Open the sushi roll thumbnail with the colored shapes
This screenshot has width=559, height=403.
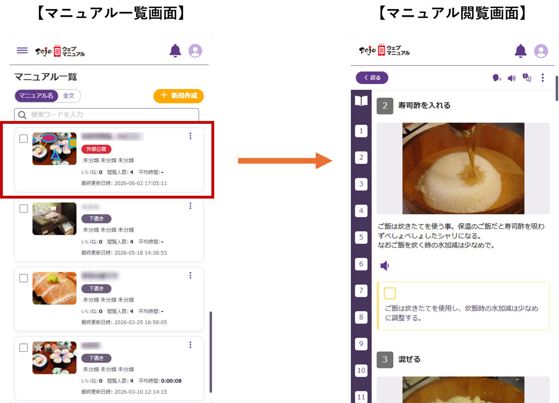click(55, 149)
